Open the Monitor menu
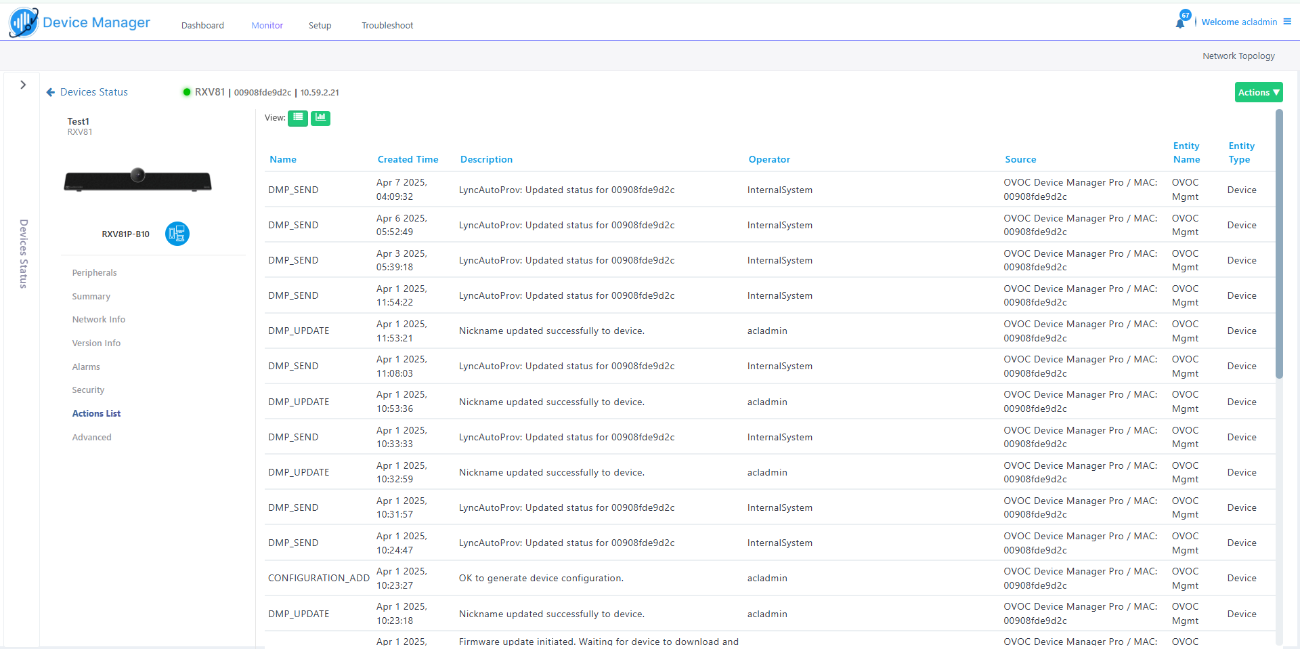The width and height of the screenshot is (1300, 649). point(267,25)
